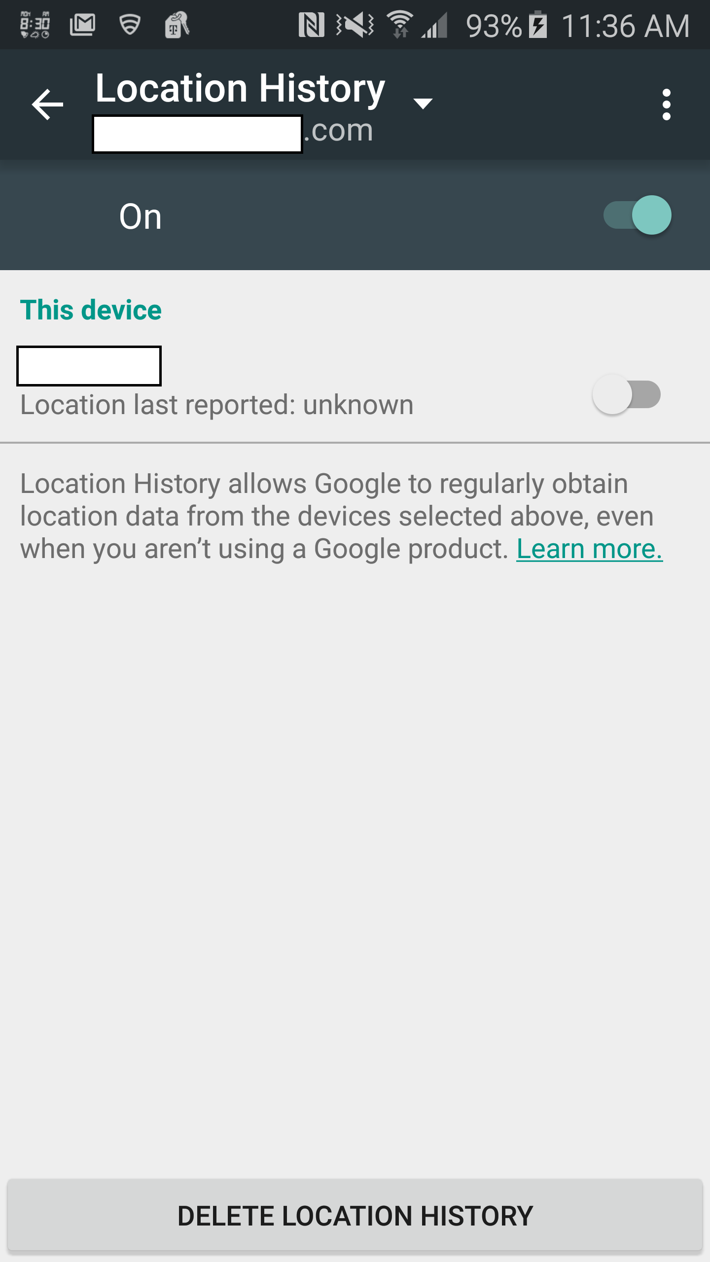Enable location reporting for this device
This screenshot has width=710, height=1262.
pos(626,394)
